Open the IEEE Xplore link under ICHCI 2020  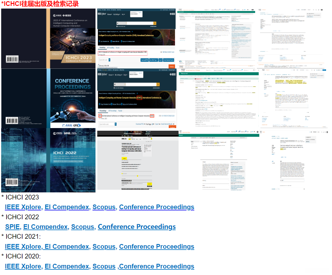23,266
